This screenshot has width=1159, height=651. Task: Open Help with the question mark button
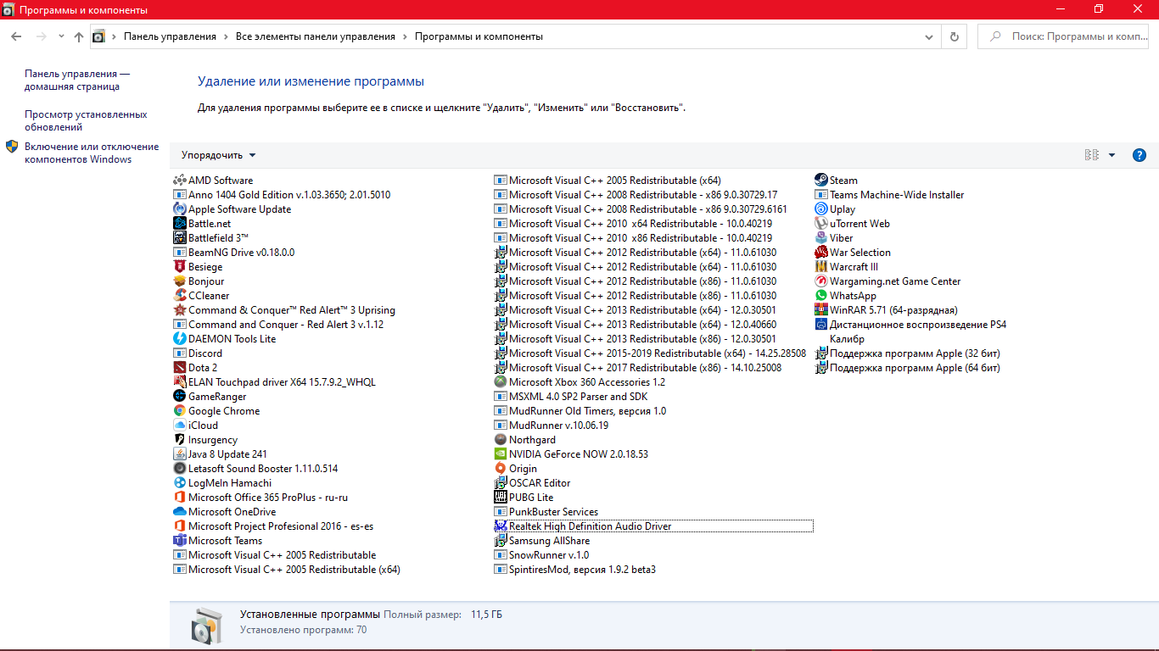pos(1139,155)
